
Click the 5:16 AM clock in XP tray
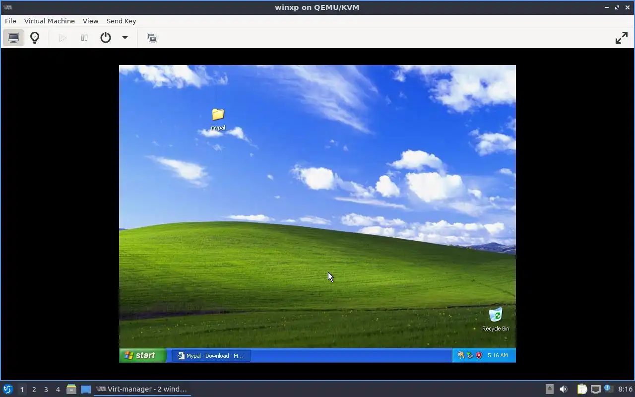[x=498, y=355]
